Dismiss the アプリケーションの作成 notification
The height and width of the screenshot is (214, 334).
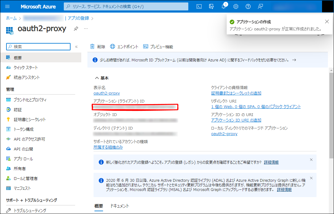click(327, 21)
